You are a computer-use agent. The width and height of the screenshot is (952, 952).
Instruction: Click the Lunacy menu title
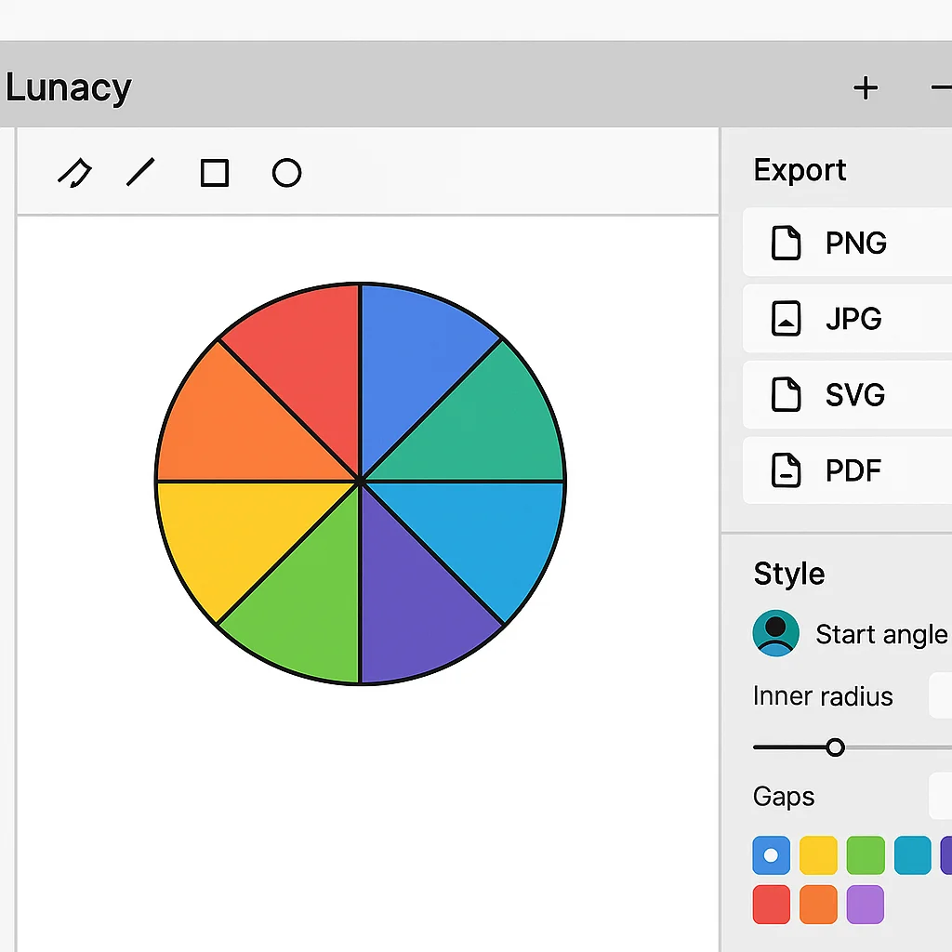[68, 86]
